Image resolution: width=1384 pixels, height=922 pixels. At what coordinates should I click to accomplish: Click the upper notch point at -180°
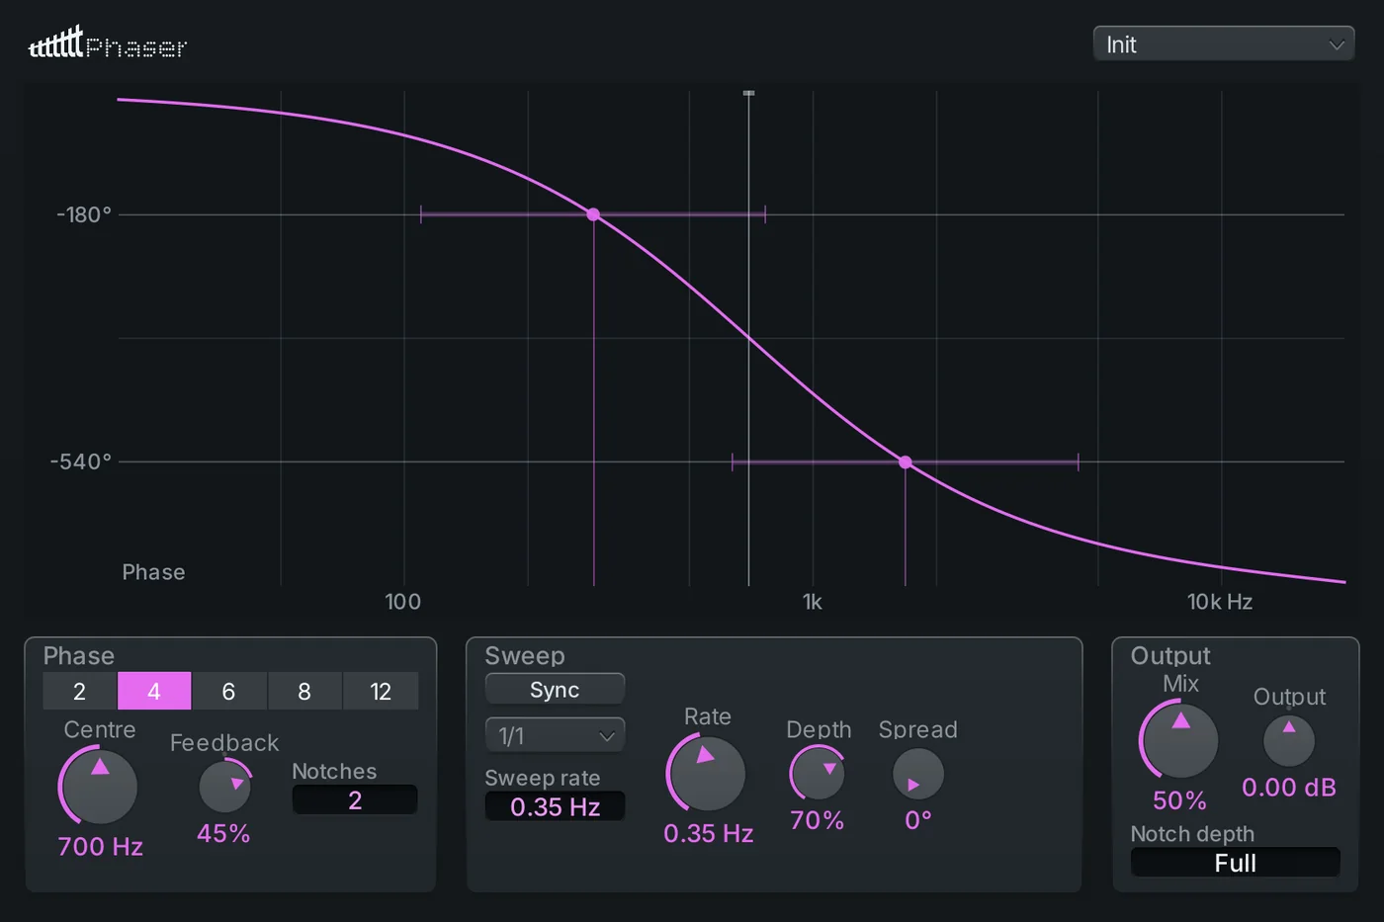coord(593,214)
